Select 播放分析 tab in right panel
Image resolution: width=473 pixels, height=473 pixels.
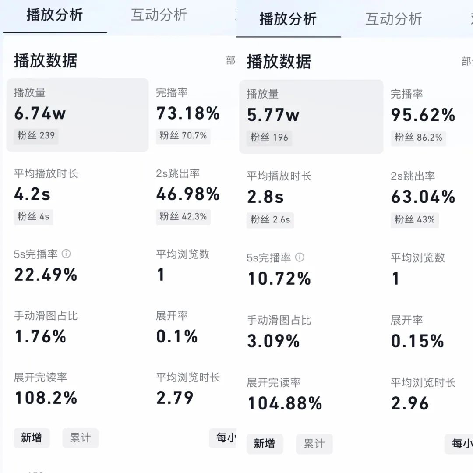288,19
